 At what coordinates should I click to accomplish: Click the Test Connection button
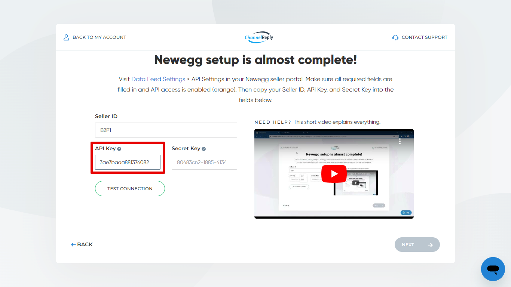[x=130, y=189]
